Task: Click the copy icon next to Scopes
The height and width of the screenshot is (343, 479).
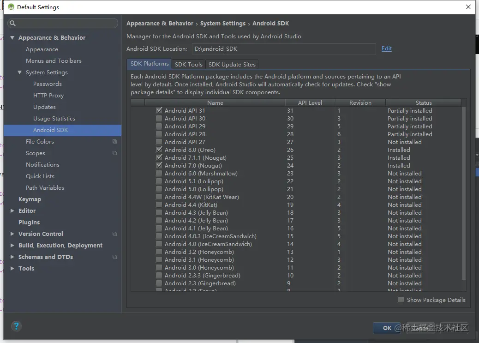Action: (x=114, y=153)
